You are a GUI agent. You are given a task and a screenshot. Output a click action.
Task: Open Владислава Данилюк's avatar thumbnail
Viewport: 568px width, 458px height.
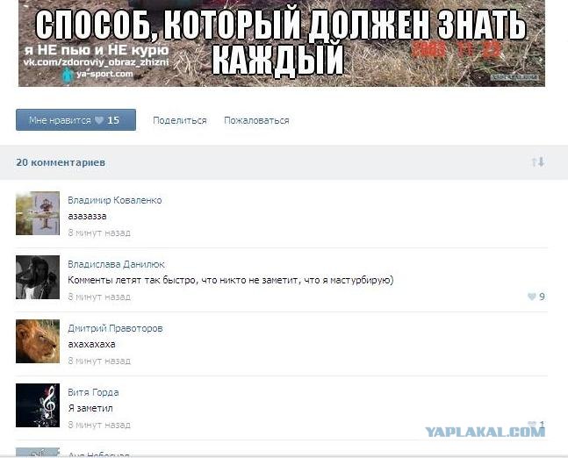click(38, 277)
